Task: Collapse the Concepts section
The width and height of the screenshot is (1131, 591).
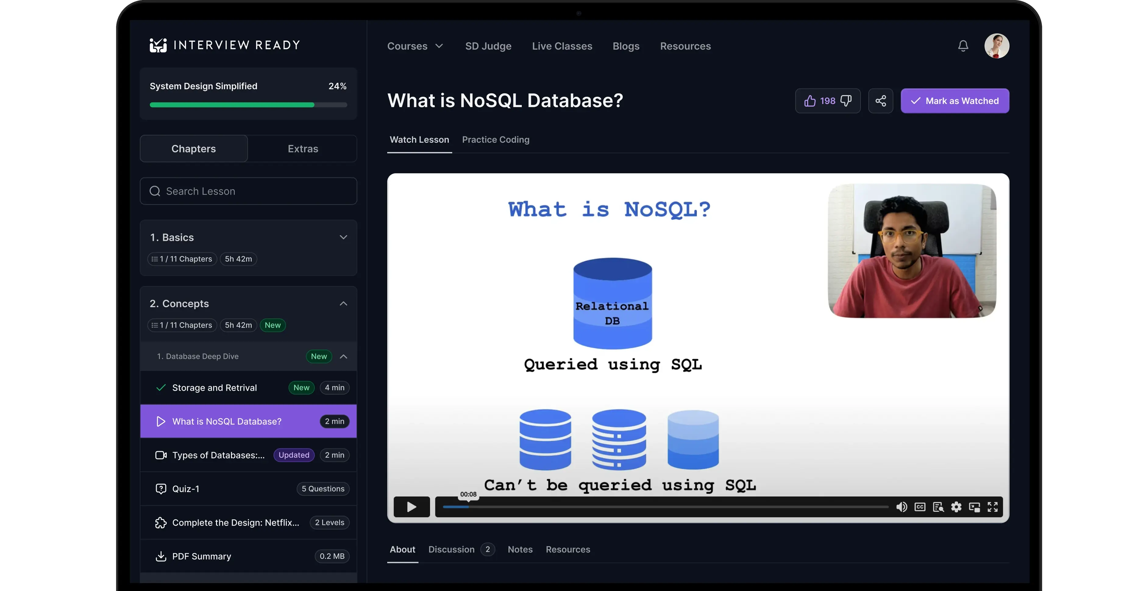Action: 343,303
